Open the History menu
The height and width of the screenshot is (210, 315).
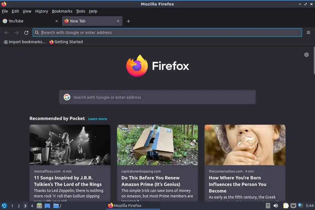coord(42,11)
